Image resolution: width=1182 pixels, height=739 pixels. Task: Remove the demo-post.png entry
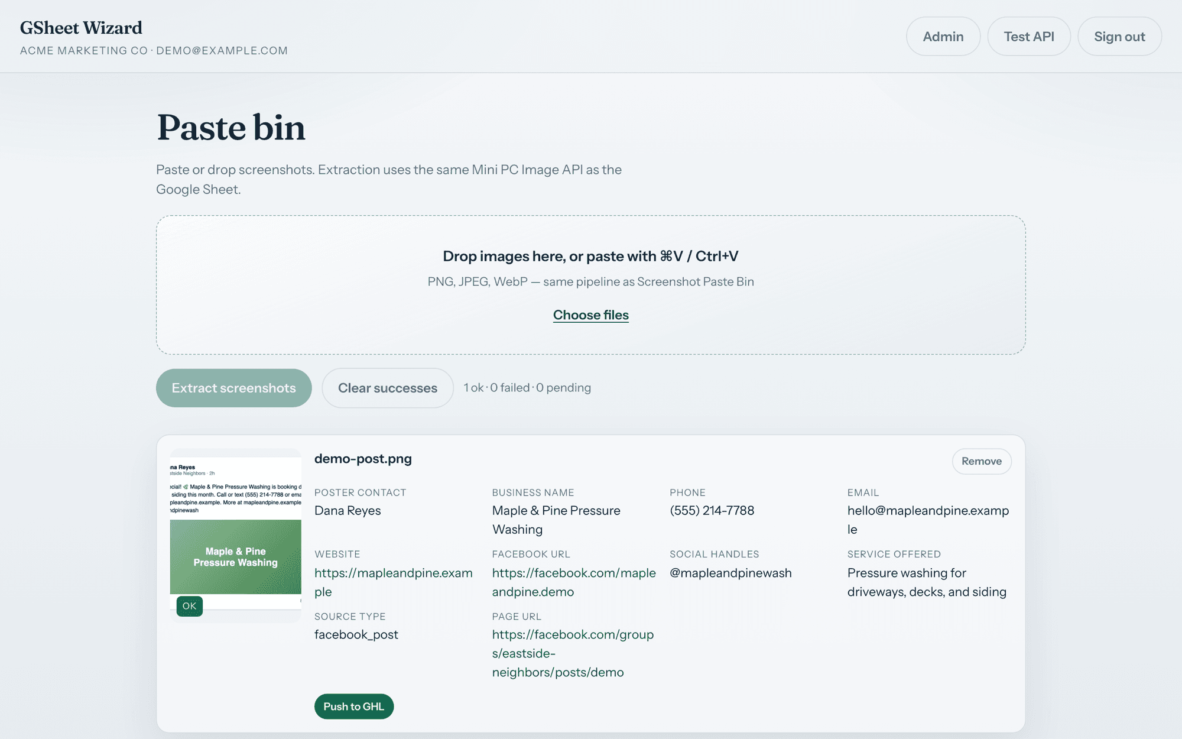pos(981,461)
